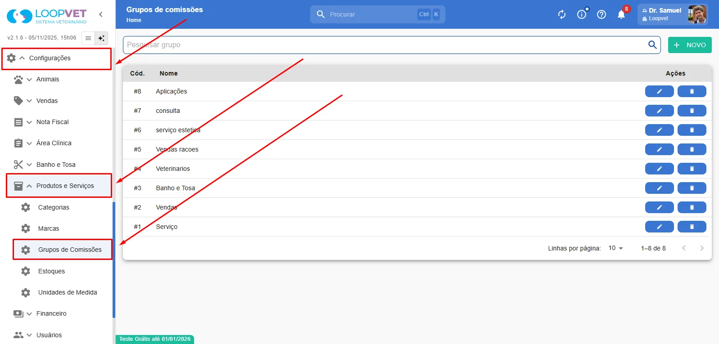Viewport: 719px width, 344px height.
Task: Expand the Área Clínica menu
Action: [x=57, y=143]
